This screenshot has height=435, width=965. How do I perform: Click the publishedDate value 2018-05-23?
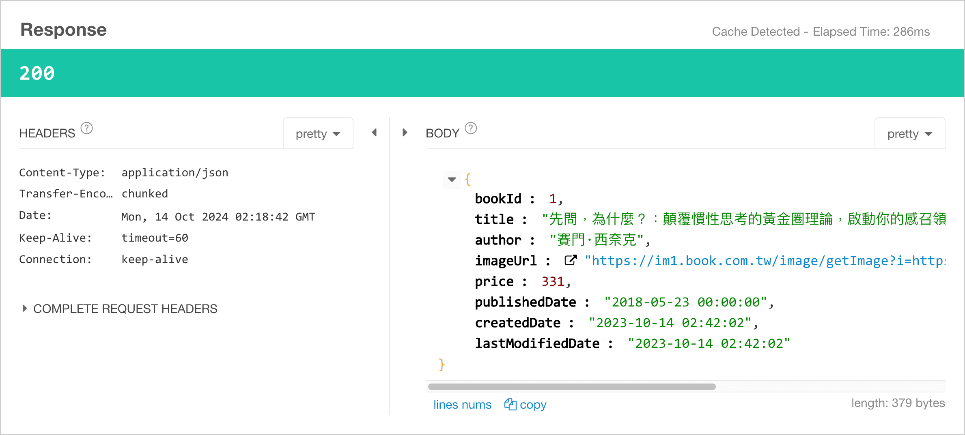pyautogui.click(x=685, y=302)
